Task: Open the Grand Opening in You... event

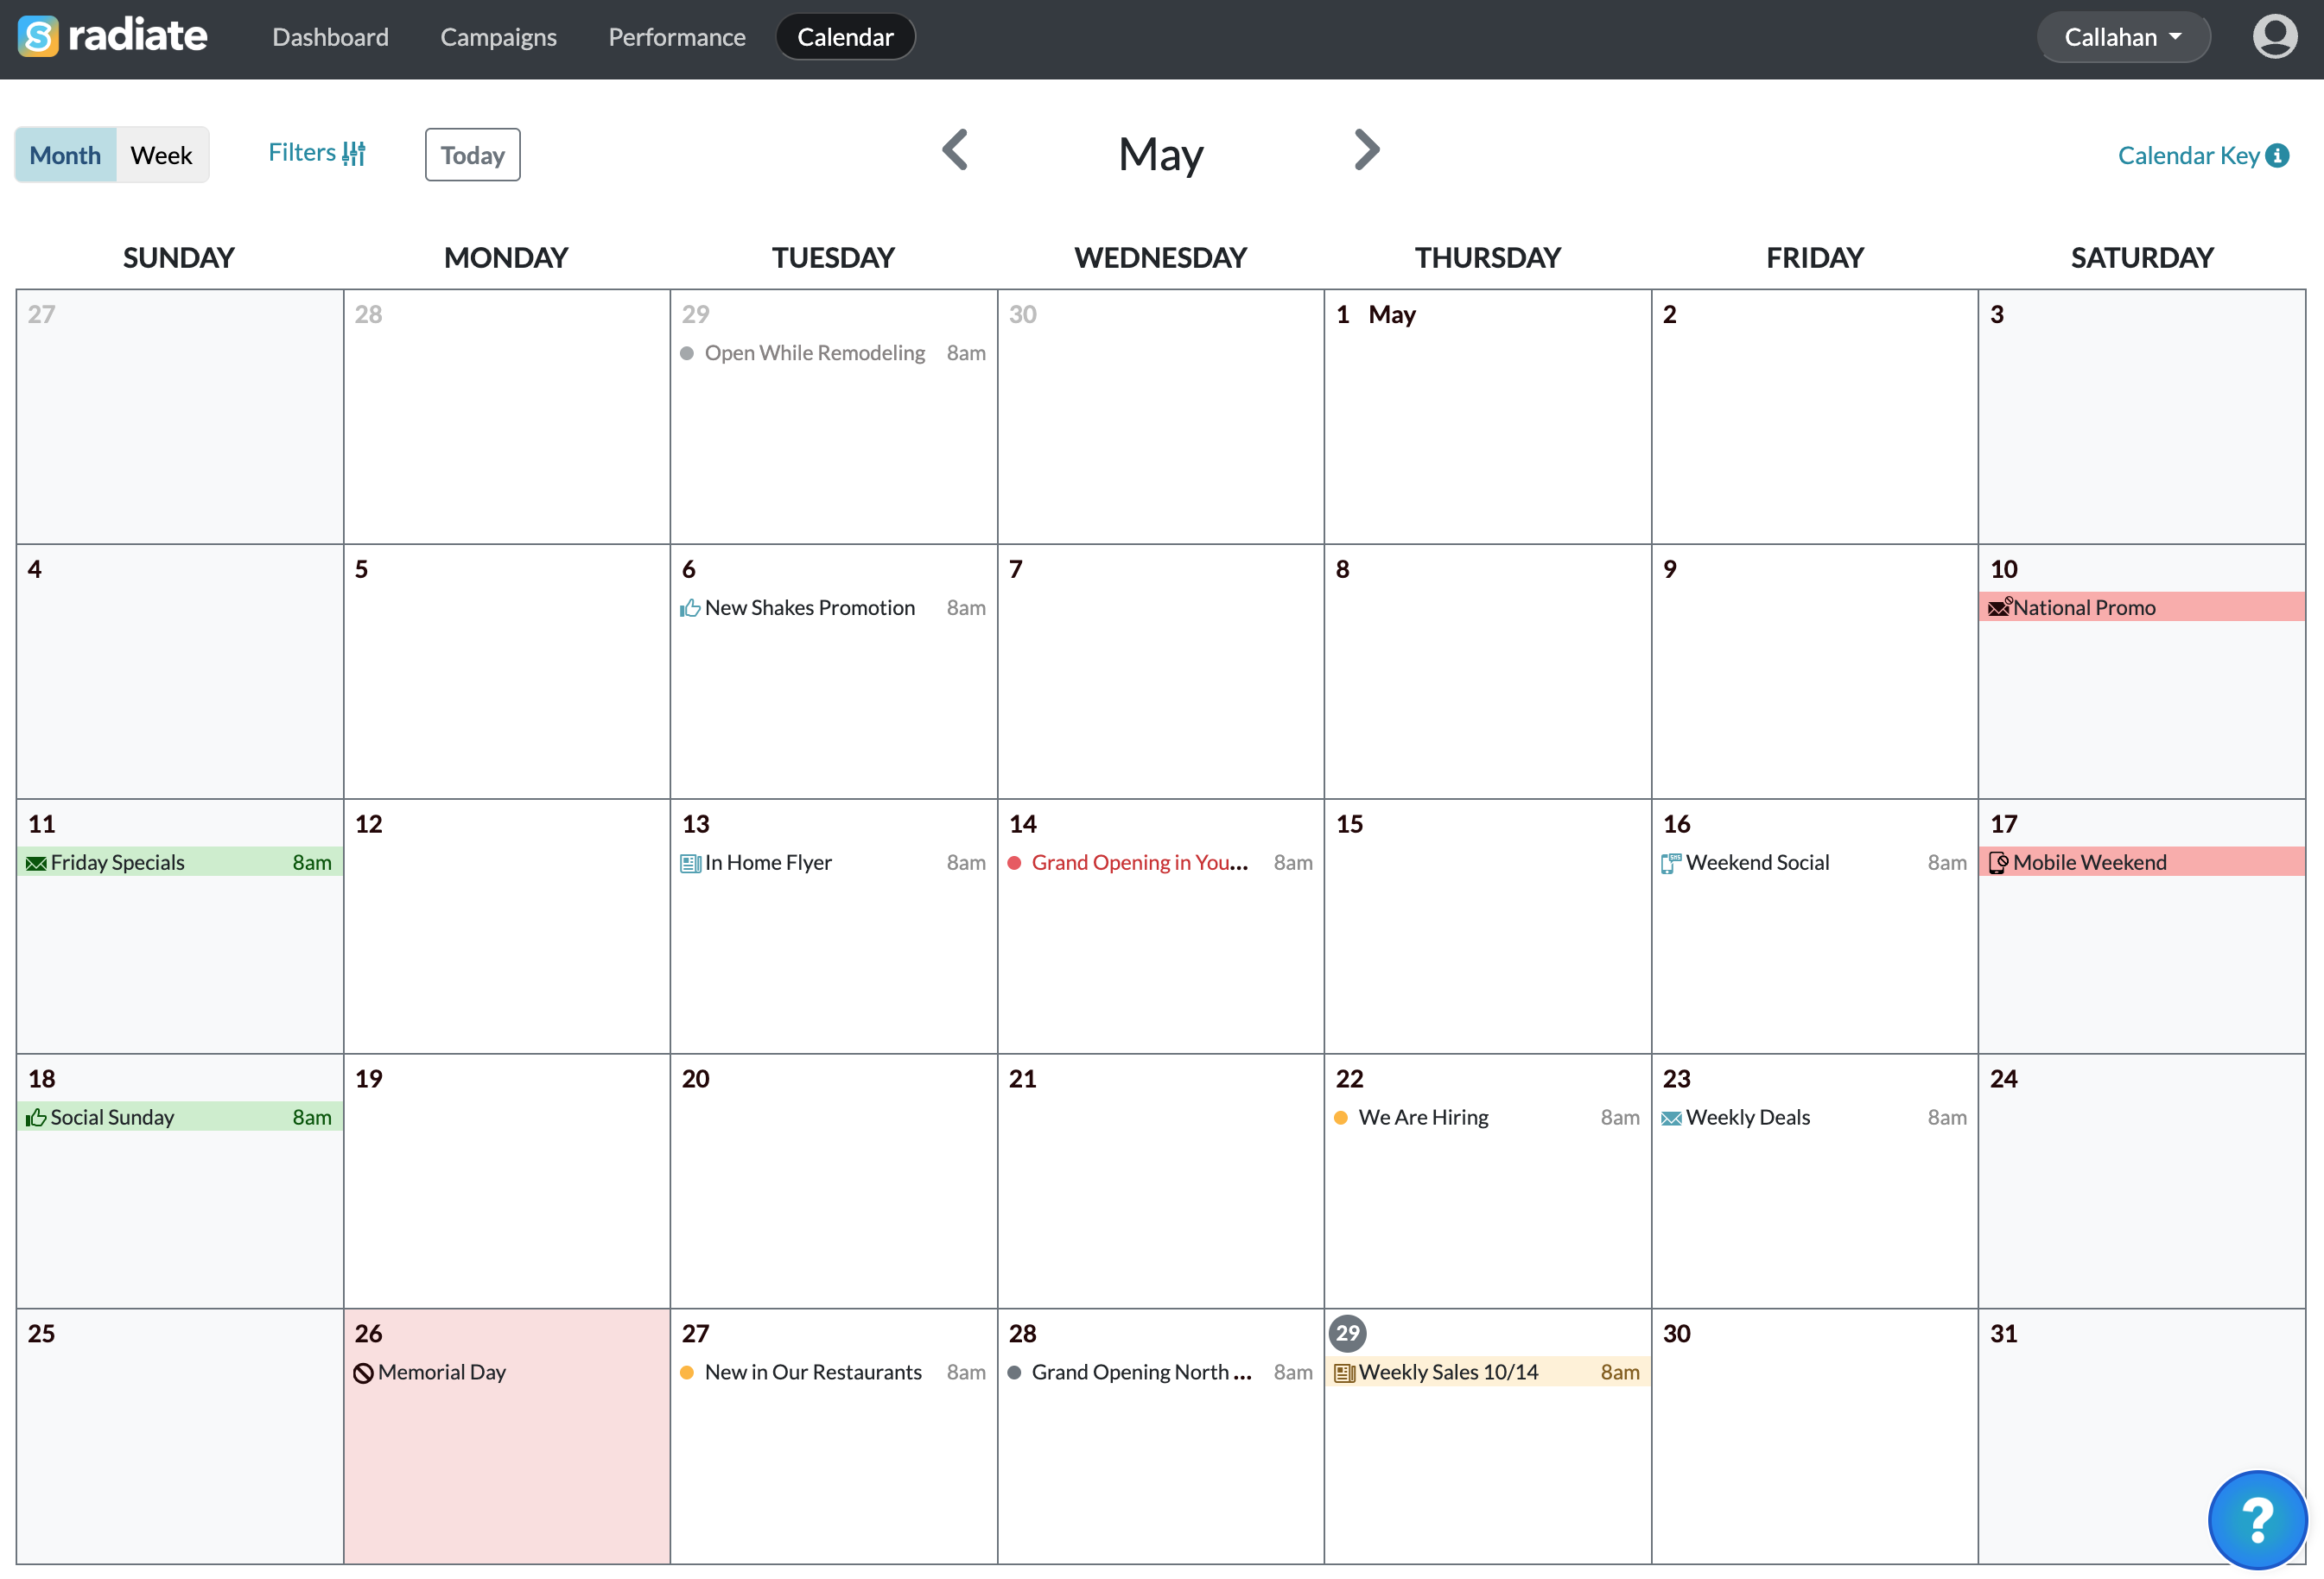Action: pyautogui.click(x=1139, y=863)
